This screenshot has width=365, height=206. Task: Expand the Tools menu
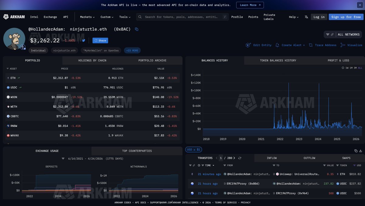pos(125,17)
